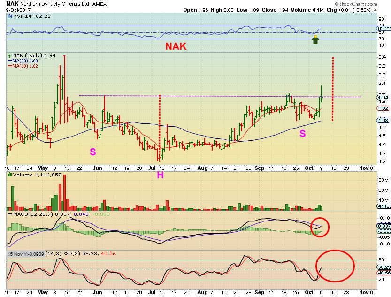This screenshot has height=297, width=391.
Task: Open the StockCharts.com attribution link
Action: click(x=356, y=4)
